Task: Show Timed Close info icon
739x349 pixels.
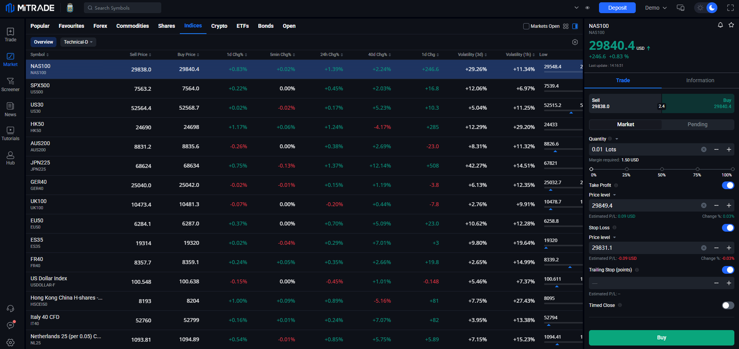Action: (x=620, y=305)
